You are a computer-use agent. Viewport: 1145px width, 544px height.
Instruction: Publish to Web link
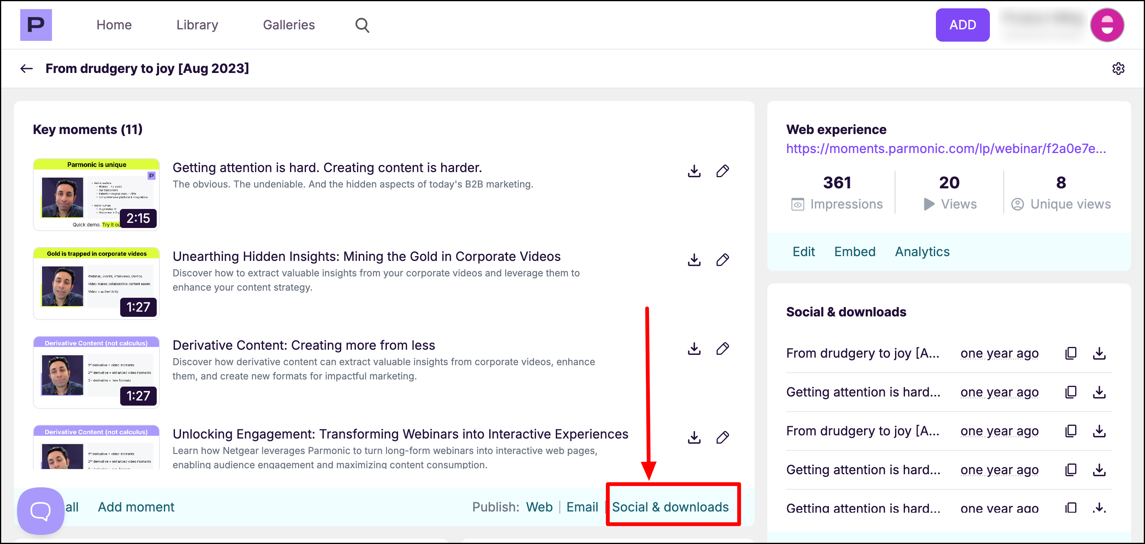[539, 507]
